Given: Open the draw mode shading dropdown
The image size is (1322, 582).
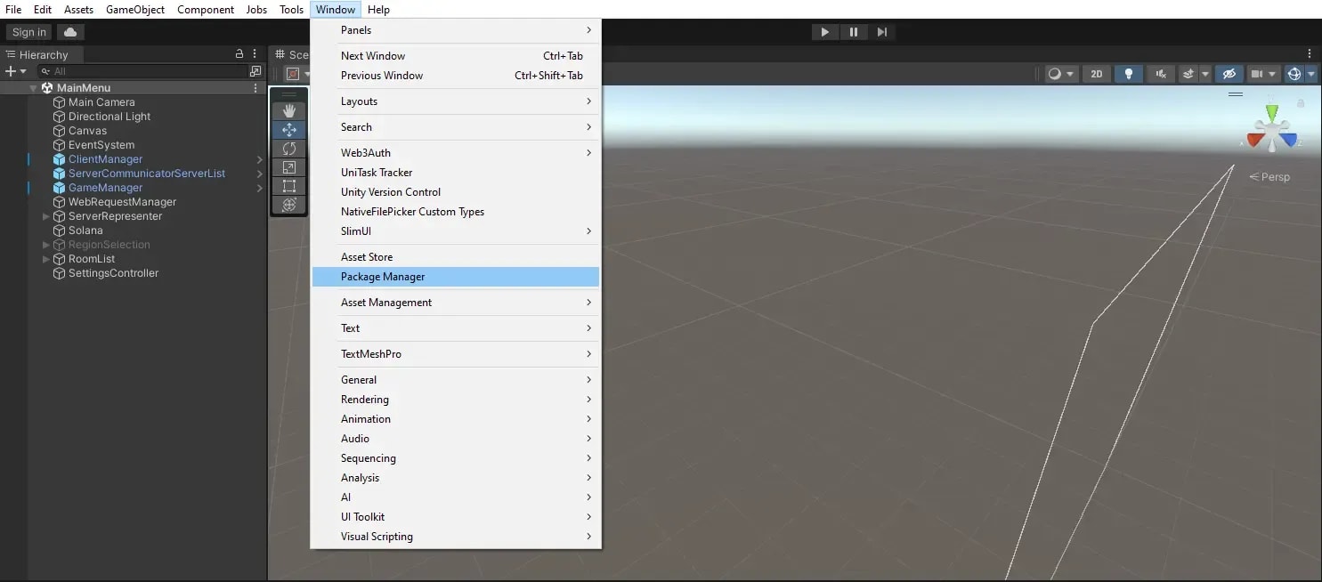Looking at the screenshot, I should pos(1061,74).
